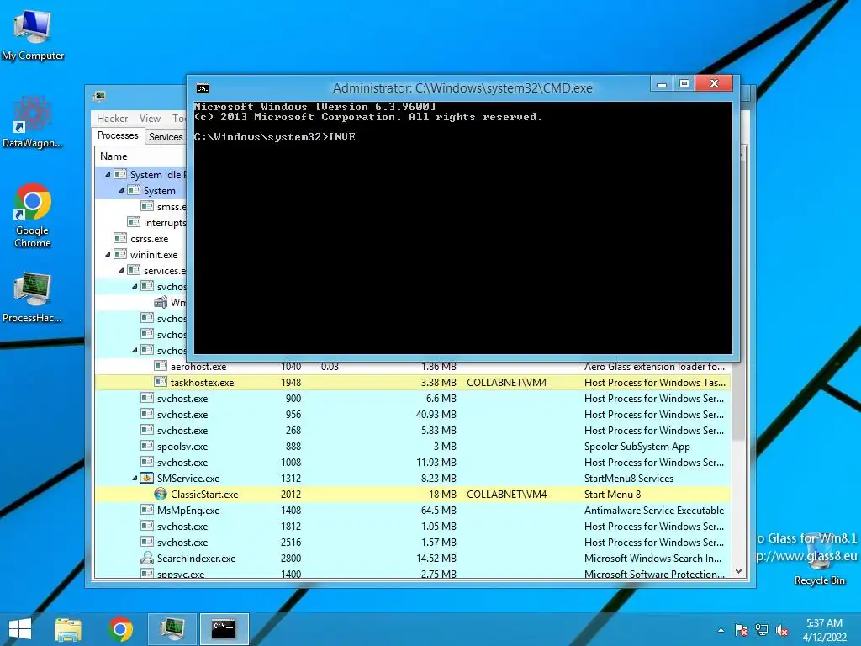Switch to Process Hacker in the taskbar
The height and width of the screenshot is (646, 861).
tap(172, 629)
